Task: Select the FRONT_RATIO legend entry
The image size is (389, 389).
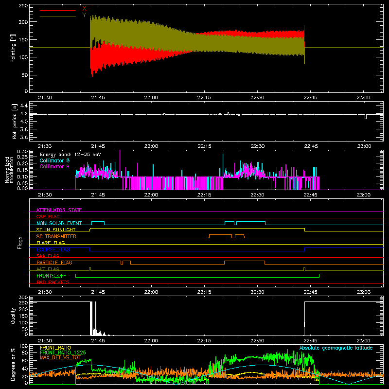Action: click(55, 348)
